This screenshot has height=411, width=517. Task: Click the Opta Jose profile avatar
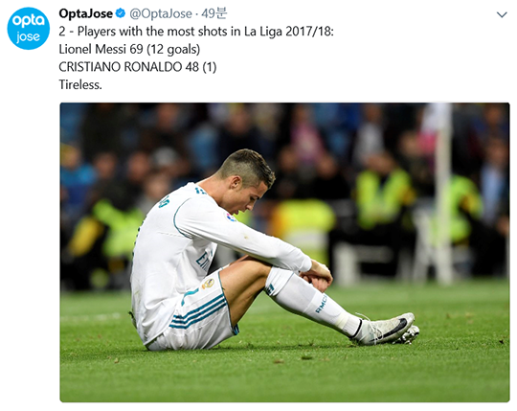tap(29, 29)
